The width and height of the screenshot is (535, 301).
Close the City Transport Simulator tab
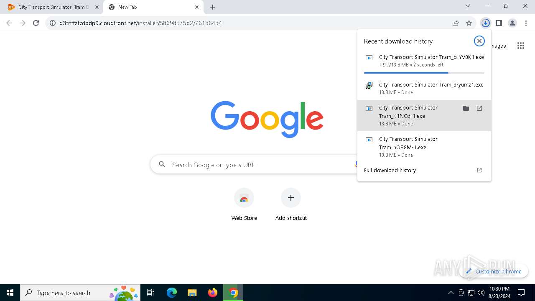click(97, 7)
